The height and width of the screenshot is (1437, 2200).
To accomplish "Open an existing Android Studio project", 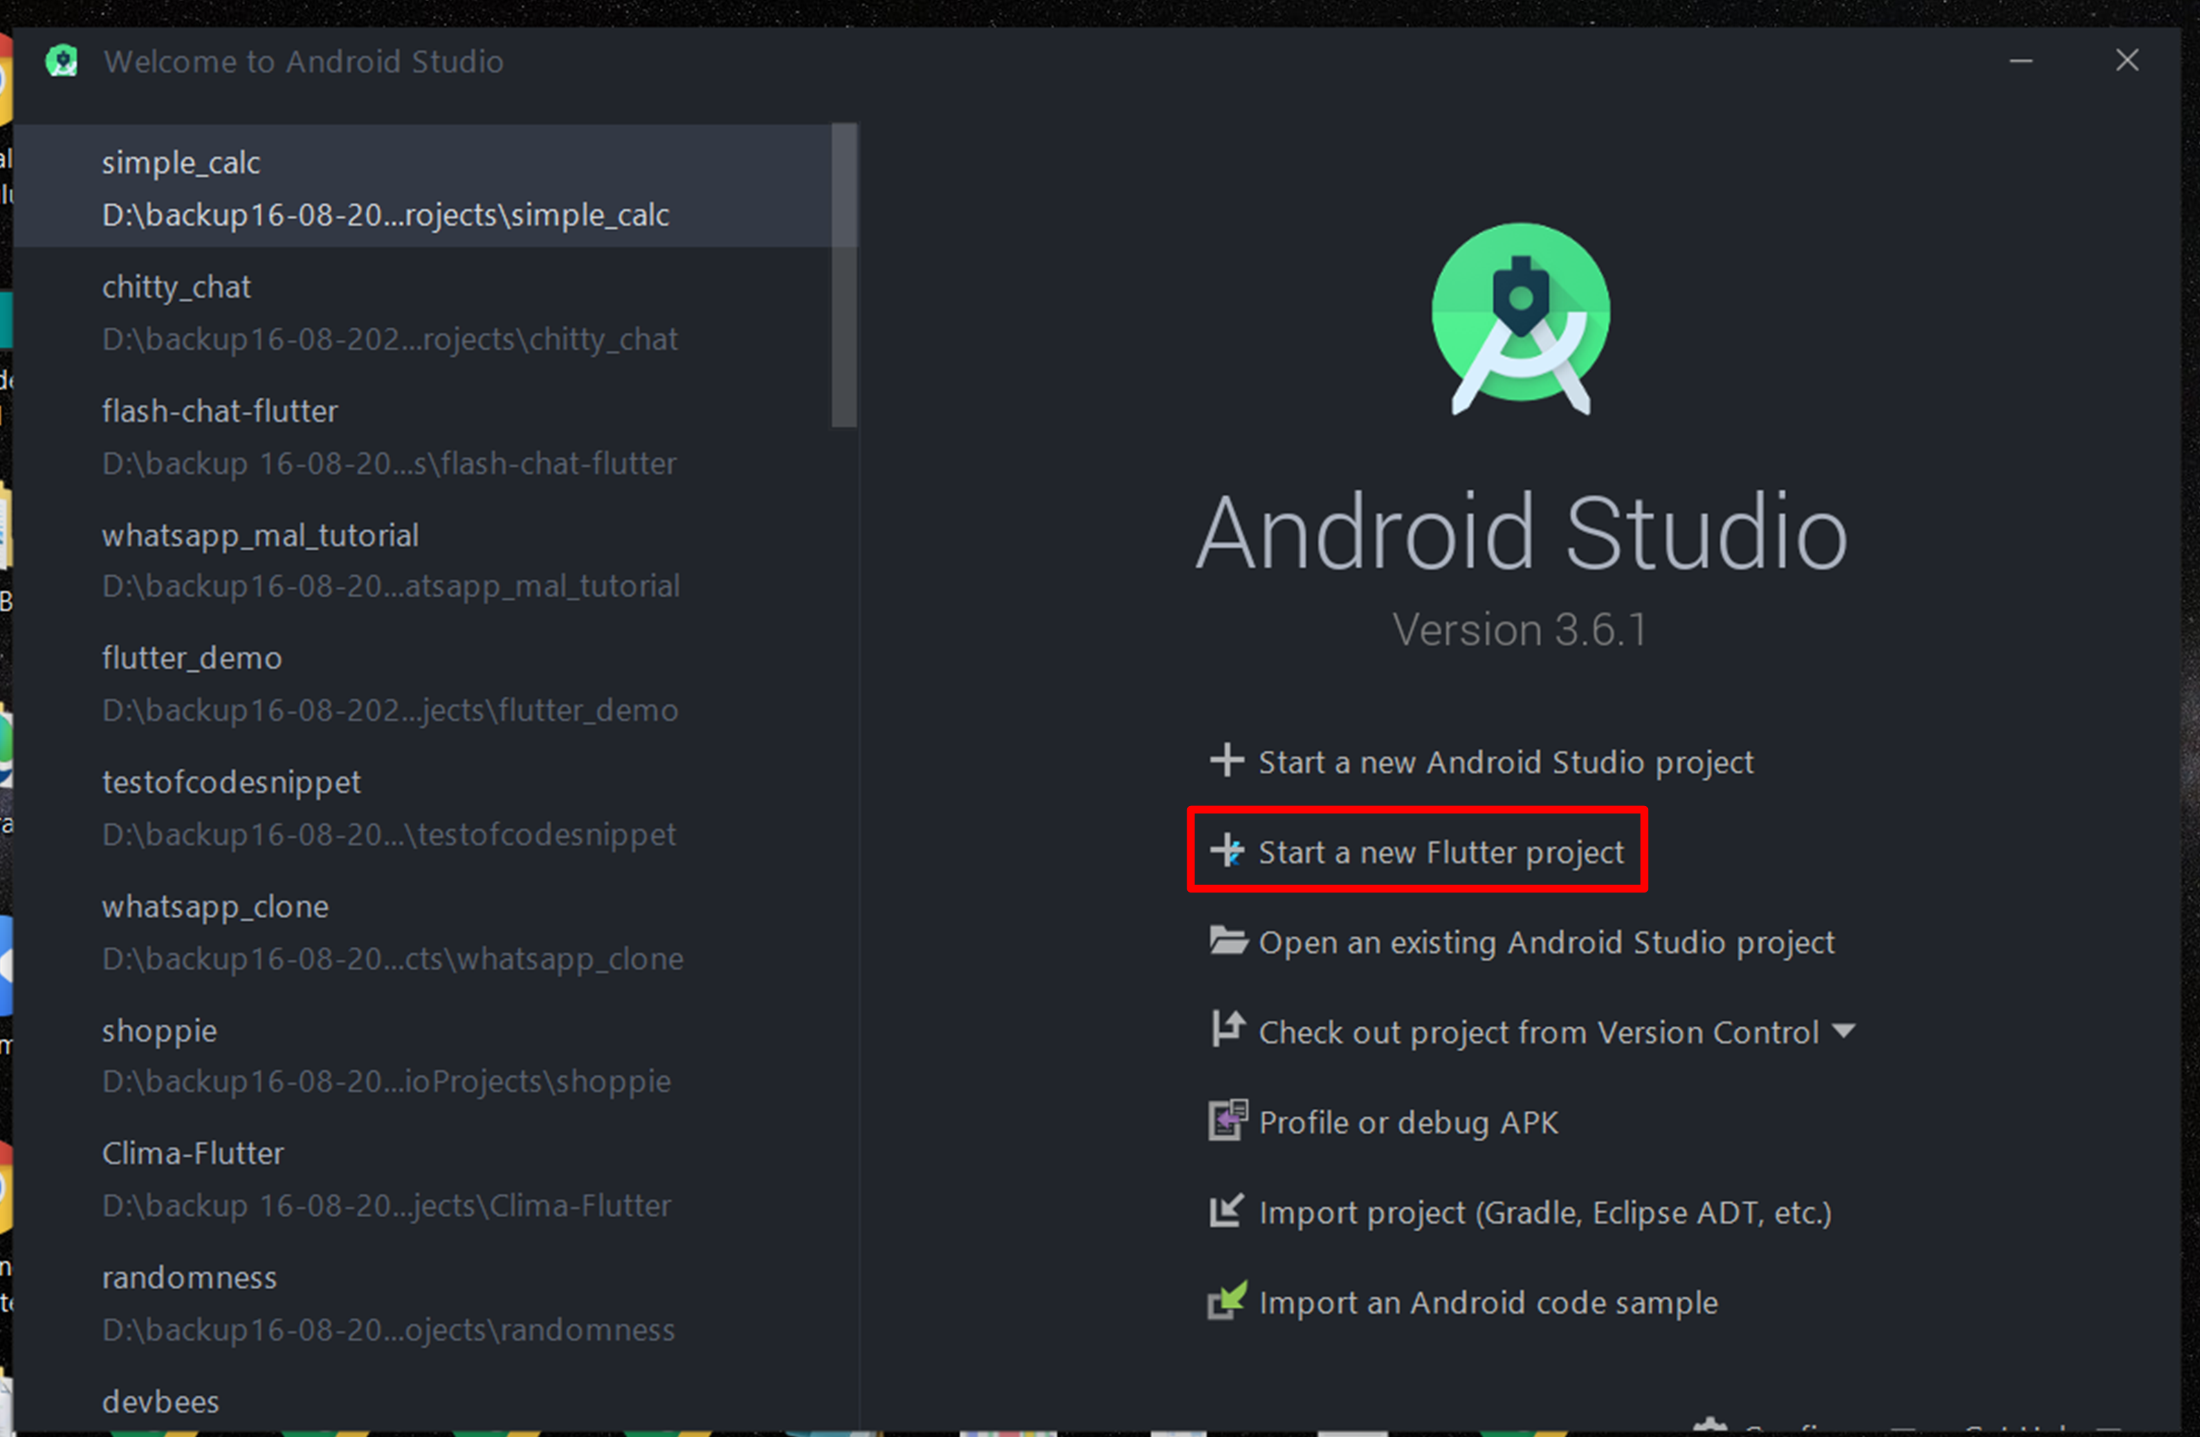I will click(1545, 943).
